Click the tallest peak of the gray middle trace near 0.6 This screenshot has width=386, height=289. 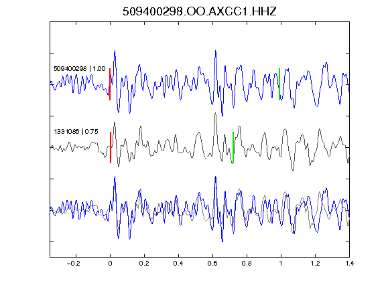215,114
